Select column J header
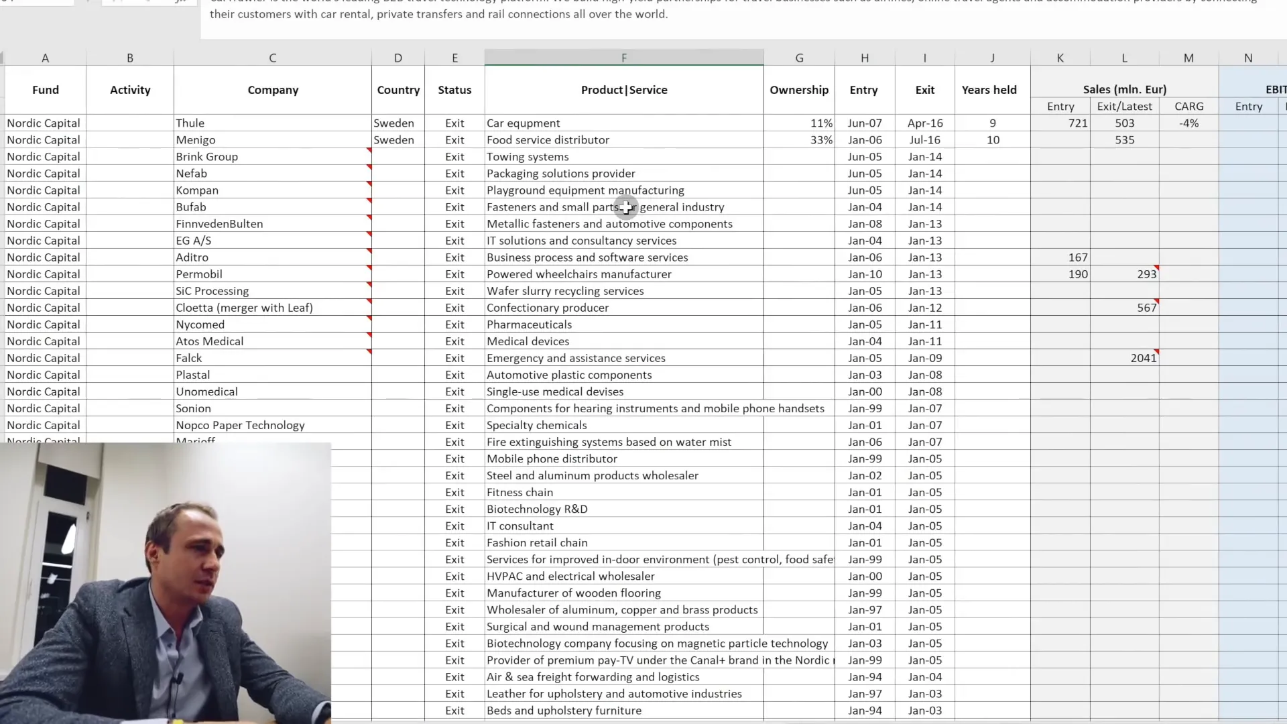Viewport: 1287px width, 724px height. click(993, 58)
